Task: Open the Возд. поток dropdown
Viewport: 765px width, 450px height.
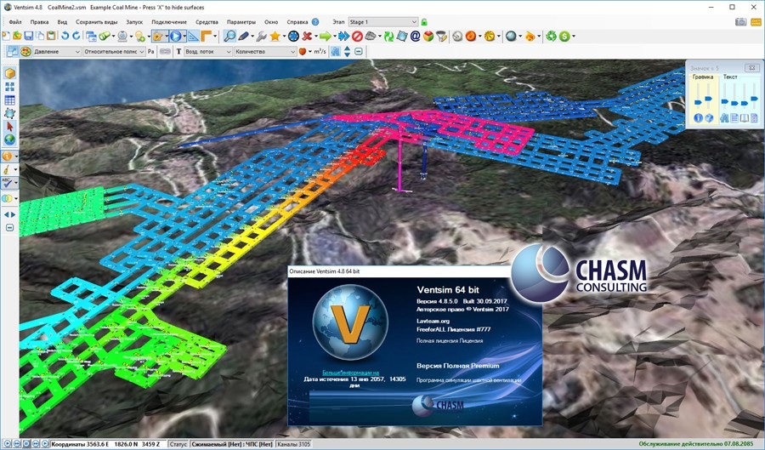Action: click(208, 51)
